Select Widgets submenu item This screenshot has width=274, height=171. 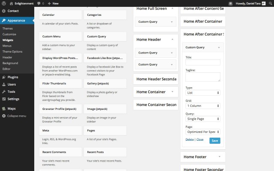pos(8,40)
